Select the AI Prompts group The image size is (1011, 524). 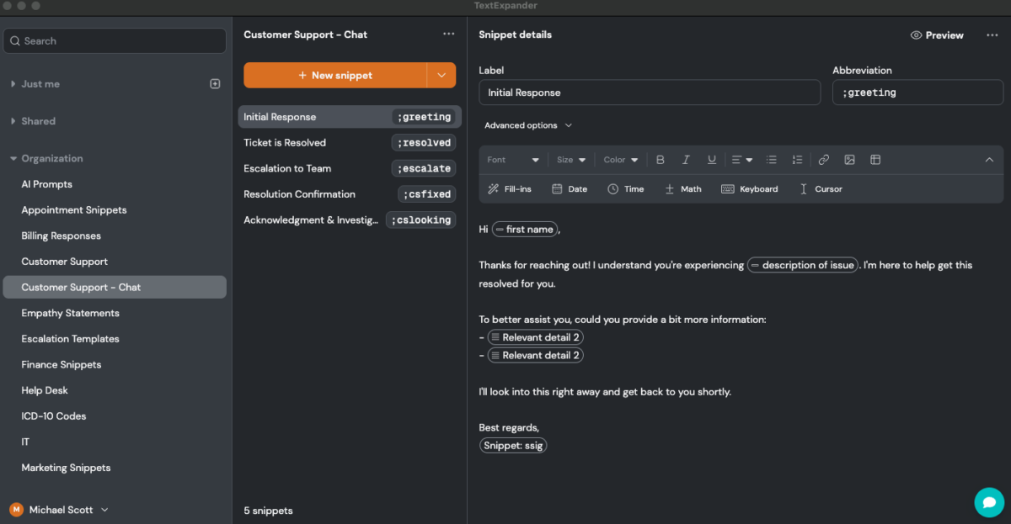click(115, 184)
